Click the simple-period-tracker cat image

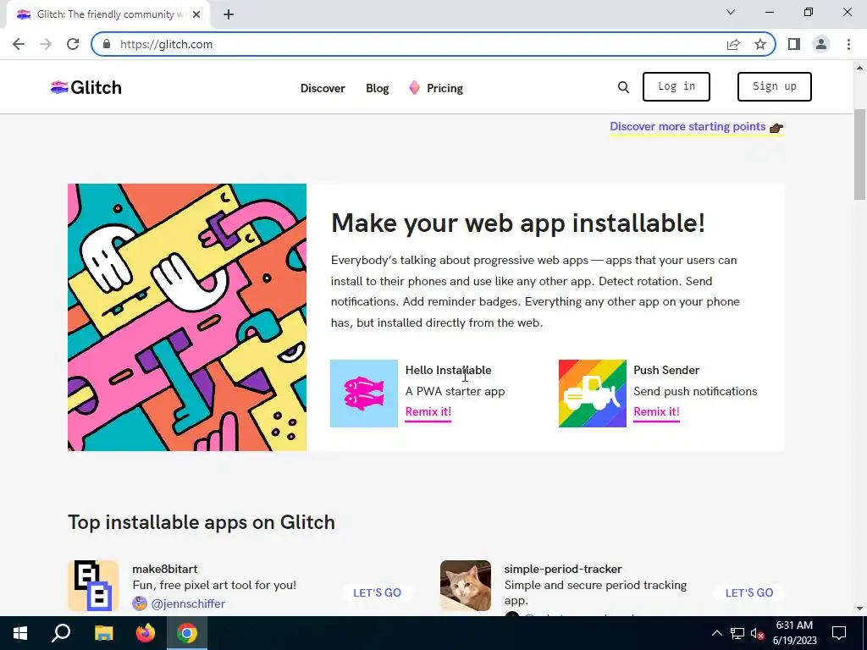point(466,586)
